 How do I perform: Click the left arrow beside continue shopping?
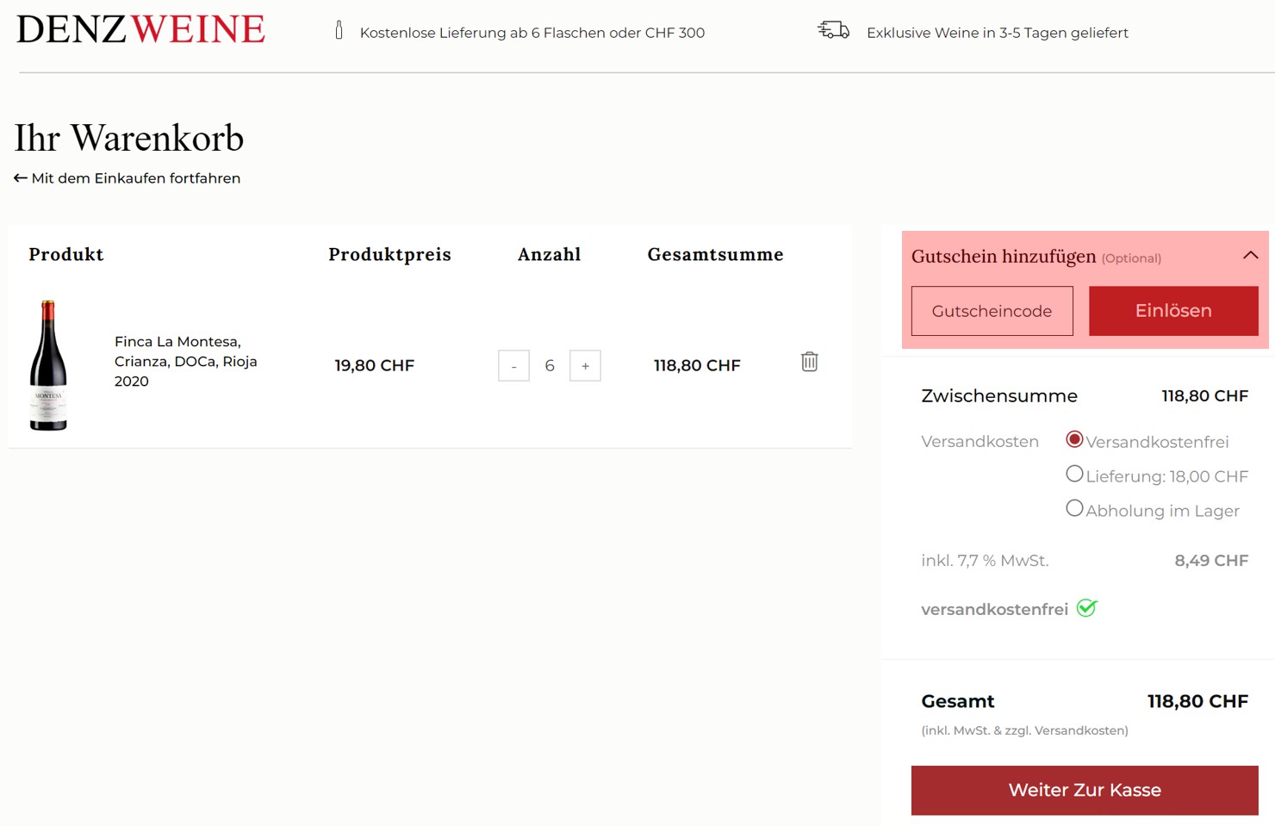pyautogui.click(x=20, y=178)
